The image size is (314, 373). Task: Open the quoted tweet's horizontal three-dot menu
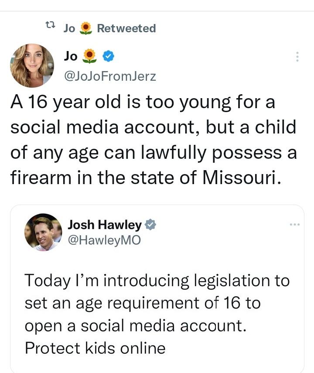click(295, 225)
